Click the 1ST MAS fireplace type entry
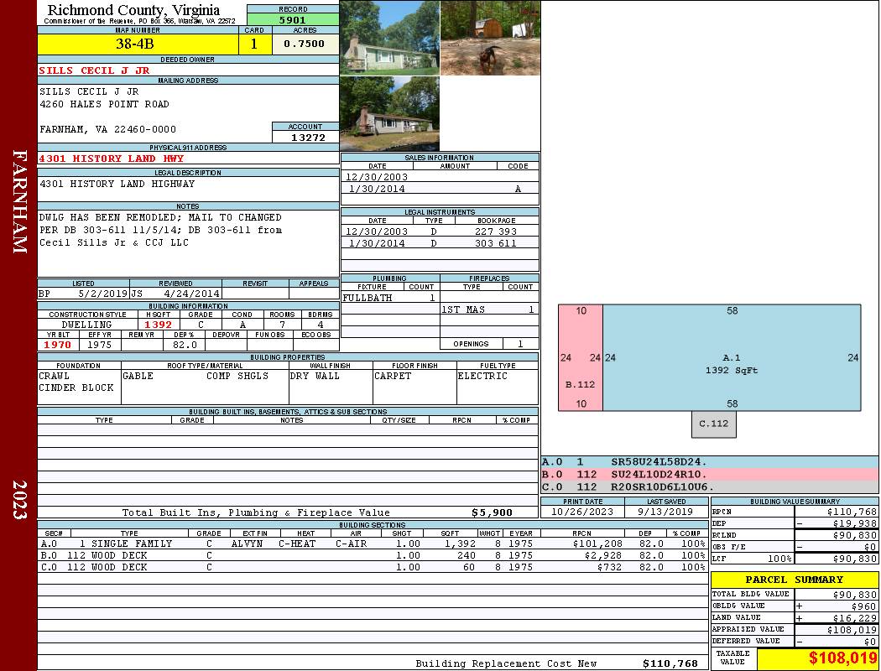The width and height of the screenshot is (881, 671). [x=463, y=309]
